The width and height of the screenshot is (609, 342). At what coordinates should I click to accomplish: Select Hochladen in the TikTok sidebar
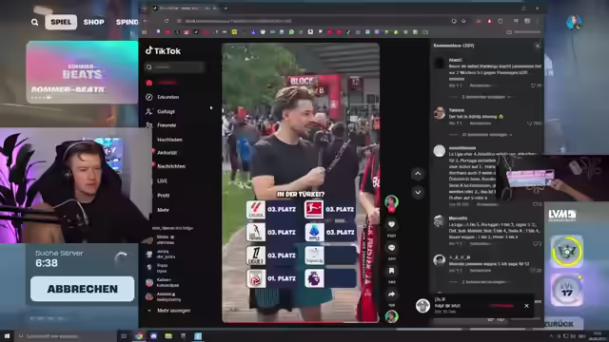[169, 140]
